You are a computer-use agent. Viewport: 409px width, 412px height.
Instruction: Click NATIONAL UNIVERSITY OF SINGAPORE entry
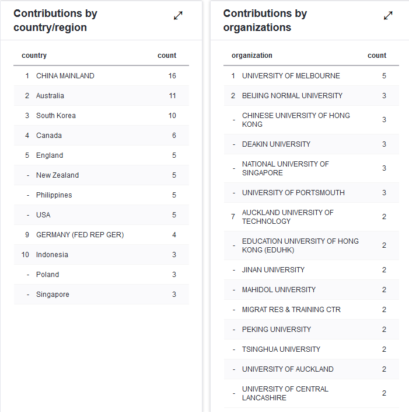pyautogui.click(x=285, y=168)
